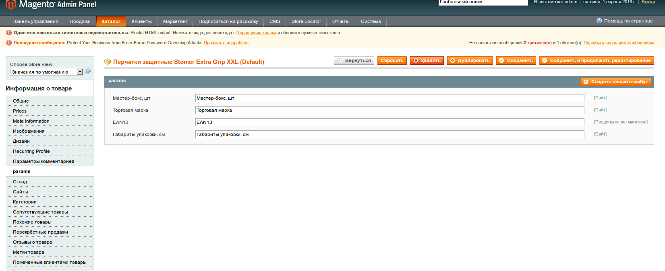Open the Recurring Profile sidebar tab

(x=50, y=151)
